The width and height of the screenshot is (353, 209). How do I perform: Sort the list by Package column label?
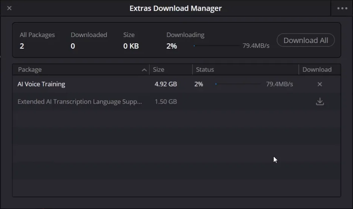30,70
